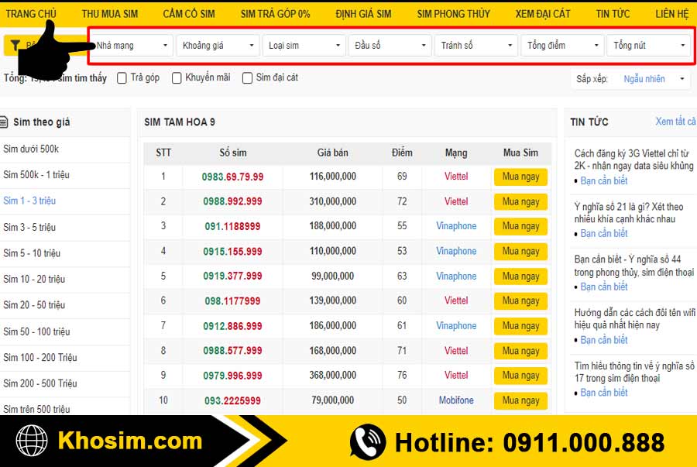Enable the Sim đại cát checkbox
The width and height of the screenshot is (697, 467).
(x=247, y=77)
